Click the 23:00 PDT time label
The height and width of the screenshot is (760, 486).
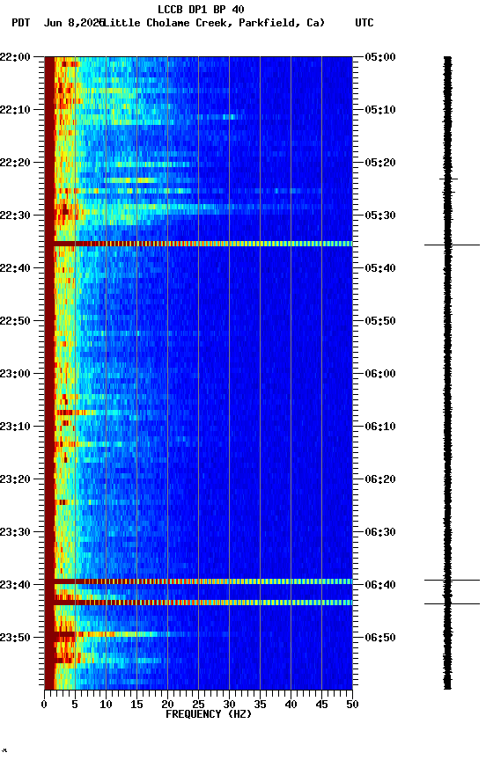[15, 374]
